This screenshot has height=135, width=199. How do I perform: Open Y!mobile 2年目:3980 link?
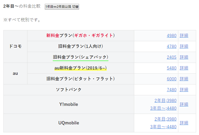[165, 101]
